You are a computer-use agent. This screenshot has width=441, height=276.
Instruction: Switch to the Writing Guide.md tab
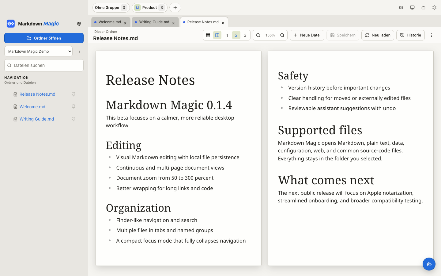[x=154, y=22]
